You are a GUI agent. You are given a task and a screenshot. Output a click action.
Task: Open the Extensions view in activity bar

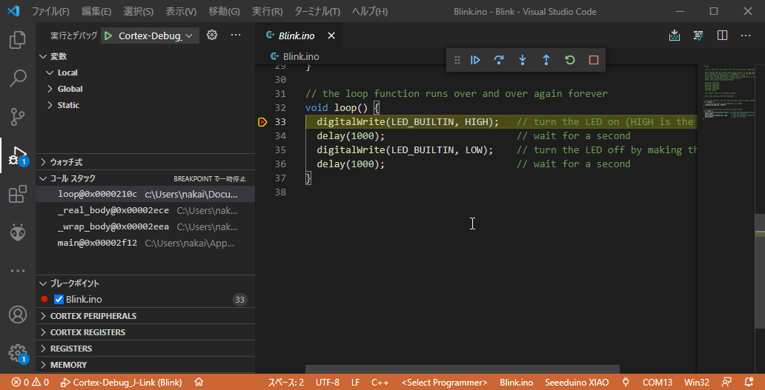(18, 195)
